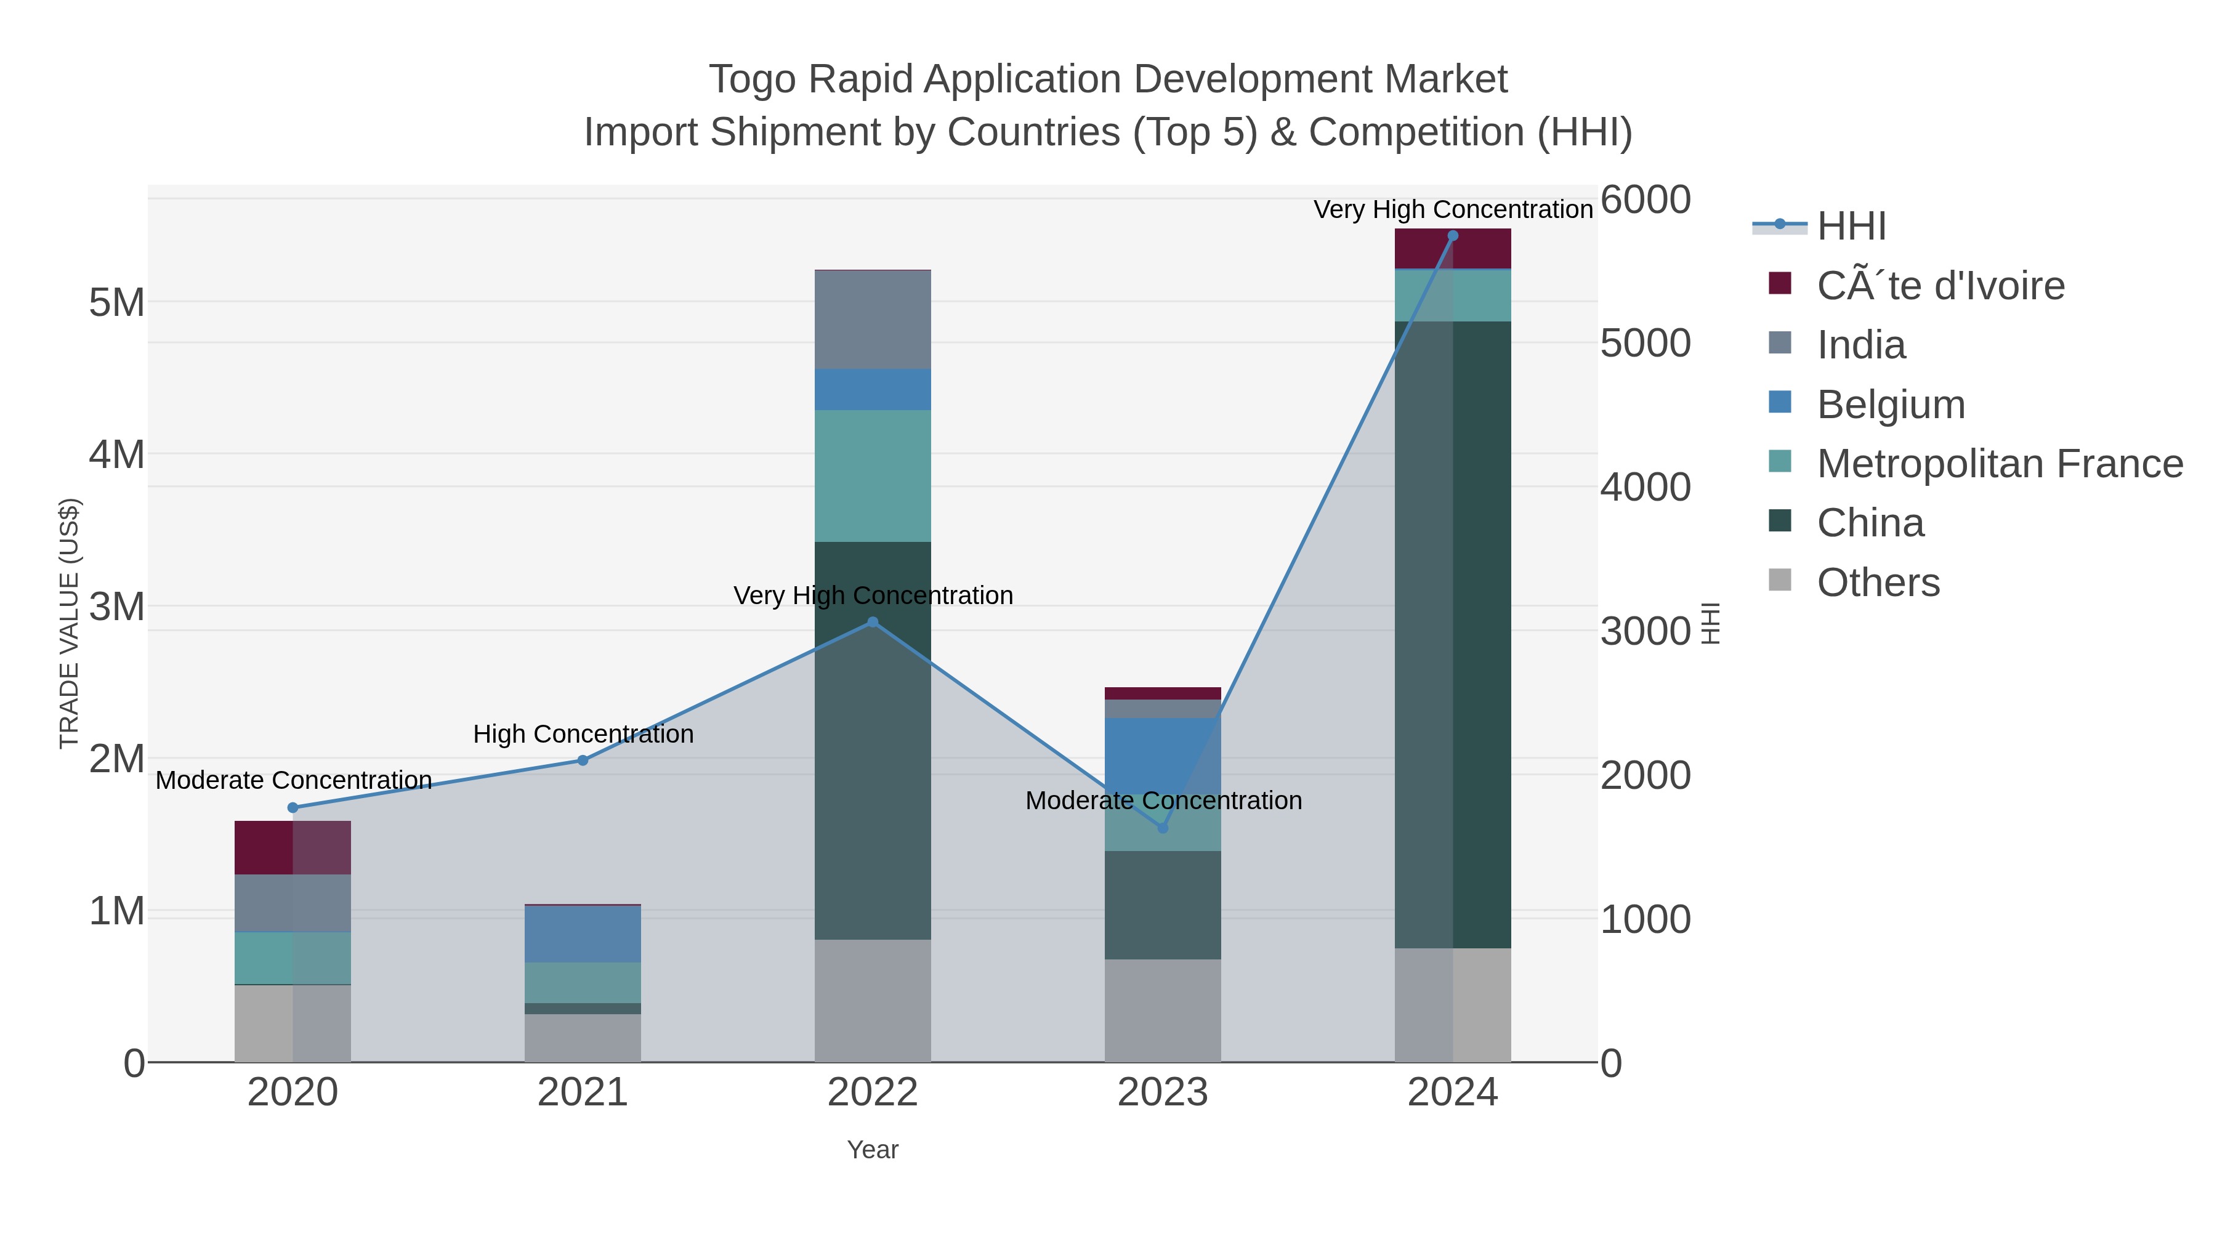The height and width of the screenshot is (1247, 2217).
Task: Click the Others segment of the 2021 bar
Action: pyautogui.click(x=583, y=1038)
